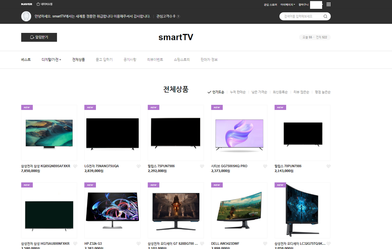This screenshot has height=249, width=392.
Task: Open the 관심고객수 help question icon
Action: coord(178,16)
